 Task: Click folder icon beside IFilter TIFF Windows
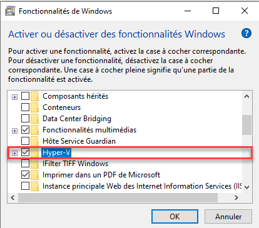[x=34, y=164]
